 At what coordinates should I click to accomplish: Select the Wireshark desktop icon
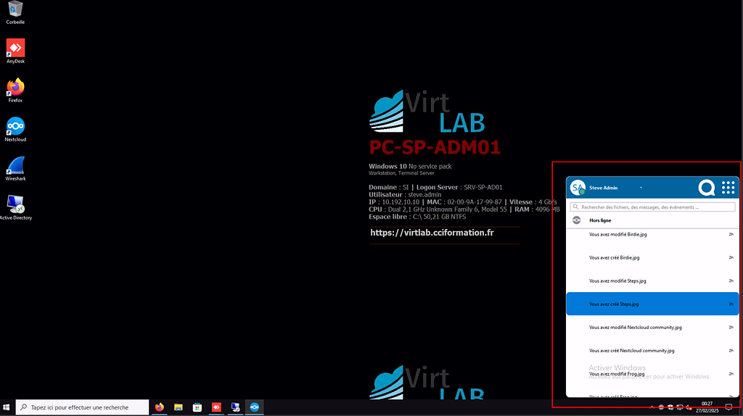(15, 166)
